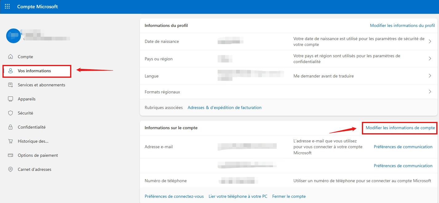439x203 pixels.
Task: Open Carnet d'adresses section
Action: [34, 169]
